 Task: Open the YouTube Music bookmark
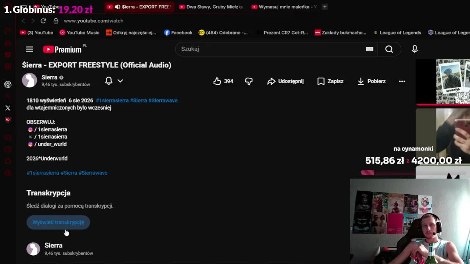click(79, 33)
